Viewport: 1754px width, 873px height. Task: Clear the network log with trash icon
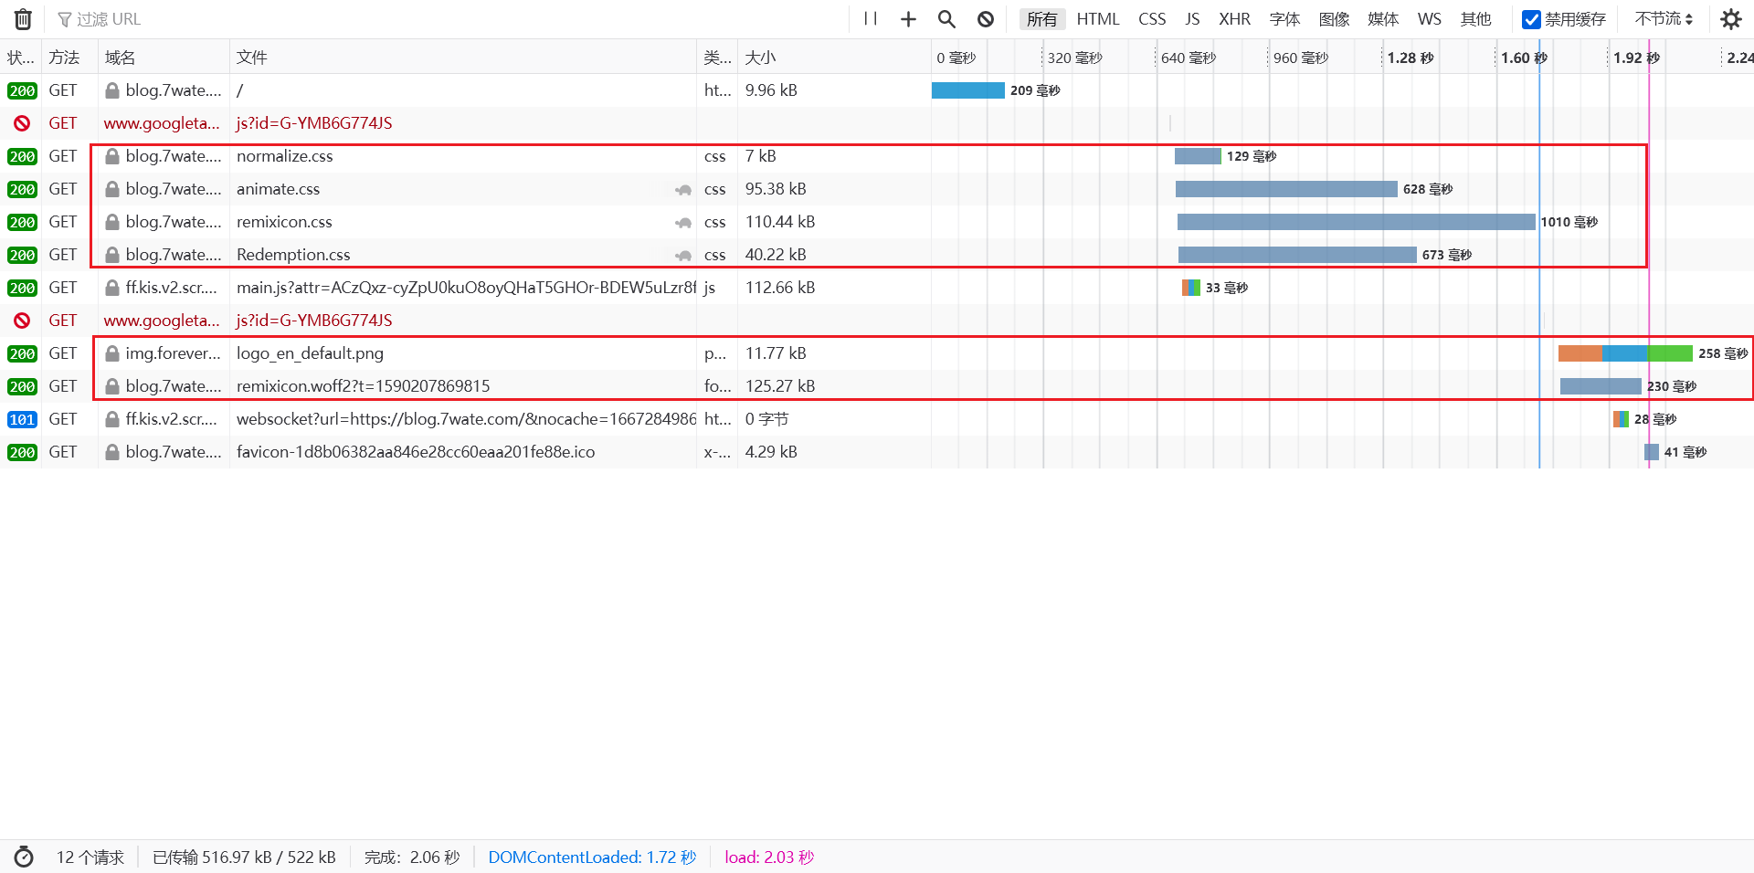[x=23, y=19]
